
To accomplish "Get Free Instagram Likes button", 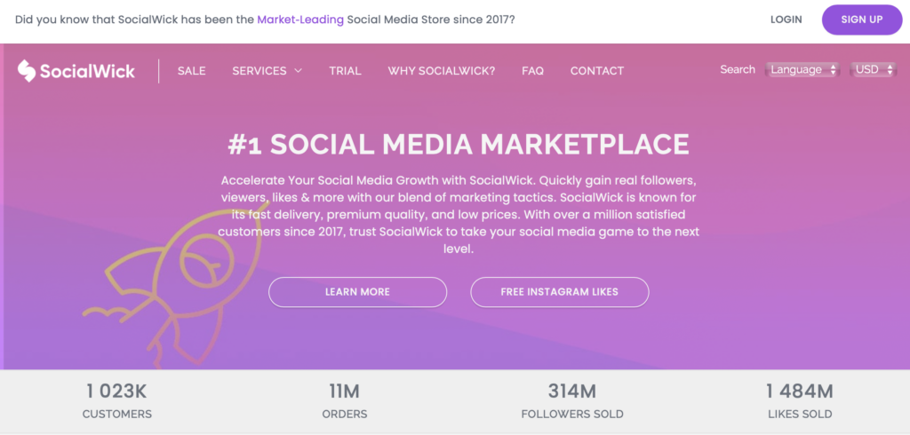I will (x=560, y=291).
